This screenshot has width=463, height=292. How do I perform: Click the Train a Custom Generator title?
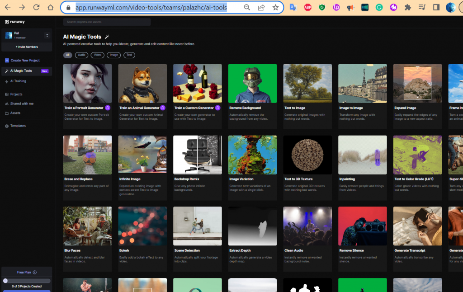(194, 108)
